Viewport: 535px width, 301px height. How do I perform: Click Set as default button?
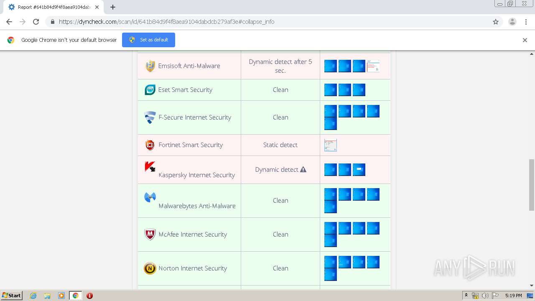(x=148, y=40)
